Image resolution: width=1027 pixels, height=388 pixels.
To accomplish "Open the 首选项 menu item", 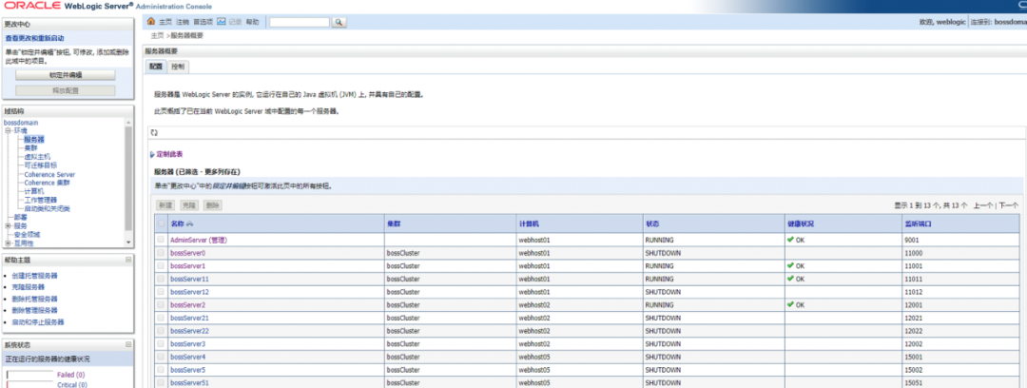I will pyautogui.click(x=203, y=22).
